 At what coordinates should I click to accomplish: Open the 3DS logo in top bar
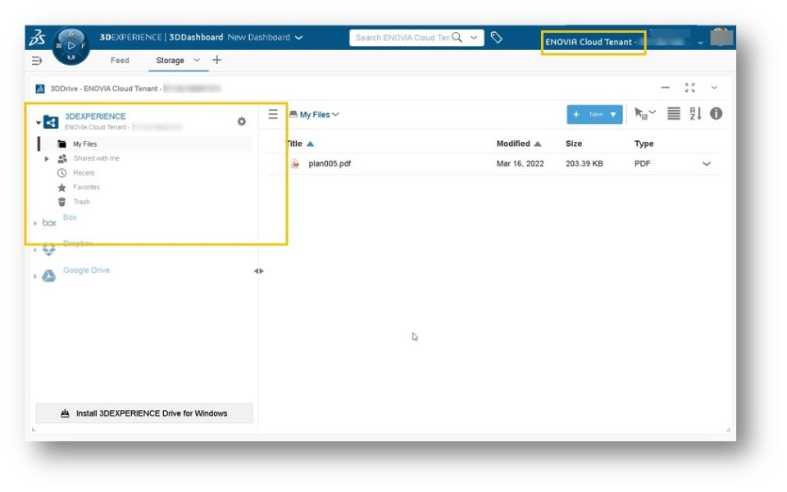point(37,38)
